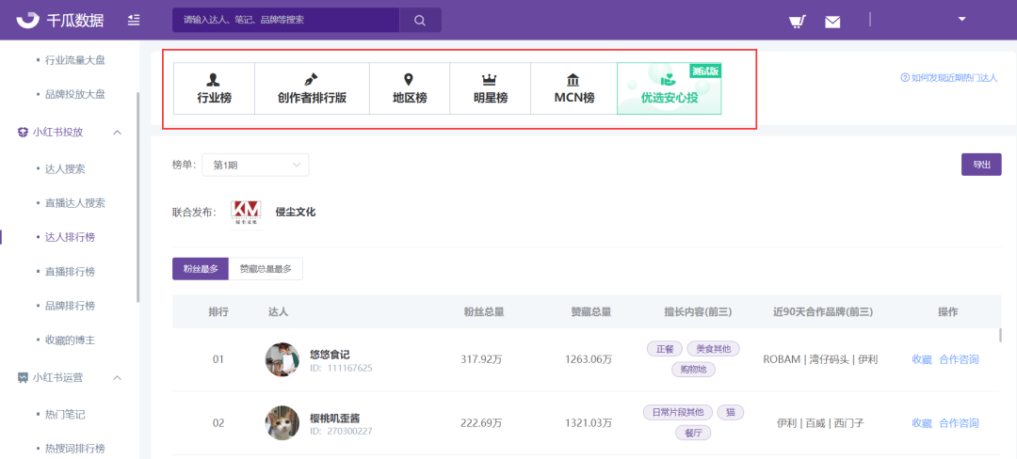Open the 樱桃叽歪酱 creator name

334,418
